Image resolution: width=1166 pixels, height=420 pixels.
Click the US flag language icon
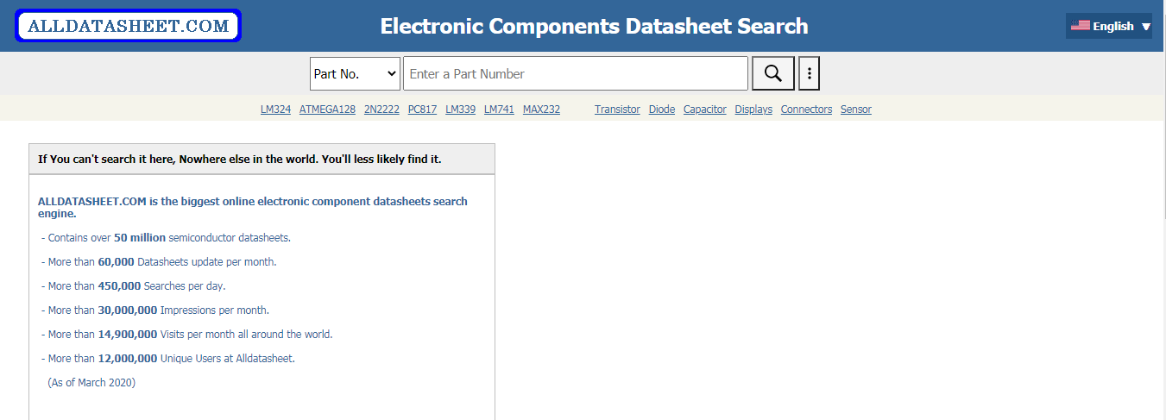[1080, 26]
